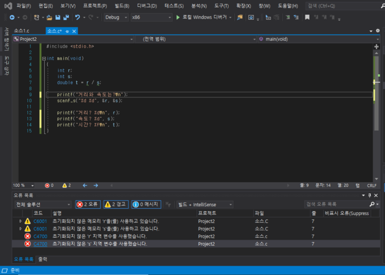Image resolution: width=385 pixels, height=275 pixels.
Task: Open the C4700 error code link for 's'
Action: tap(40, 243)
